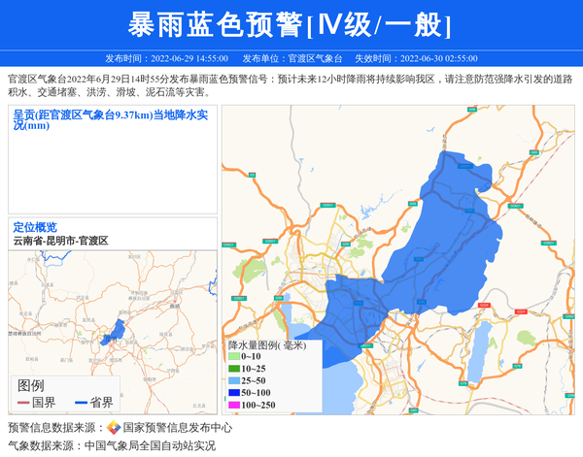This screenshot has height=457, width=583.
Task: Click the red 国界 border line symbol
Action: (23, 403)
